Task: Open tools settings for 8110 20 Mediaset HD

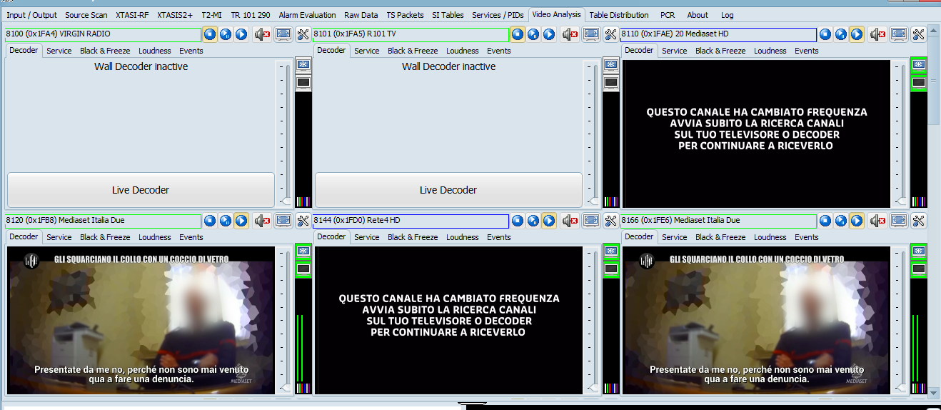Action: [x=918, y=34]
